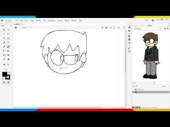Click the stage vertical scrollbar
Screen dimensions: 170x127
pyautogui.click(x=125, y=60)
